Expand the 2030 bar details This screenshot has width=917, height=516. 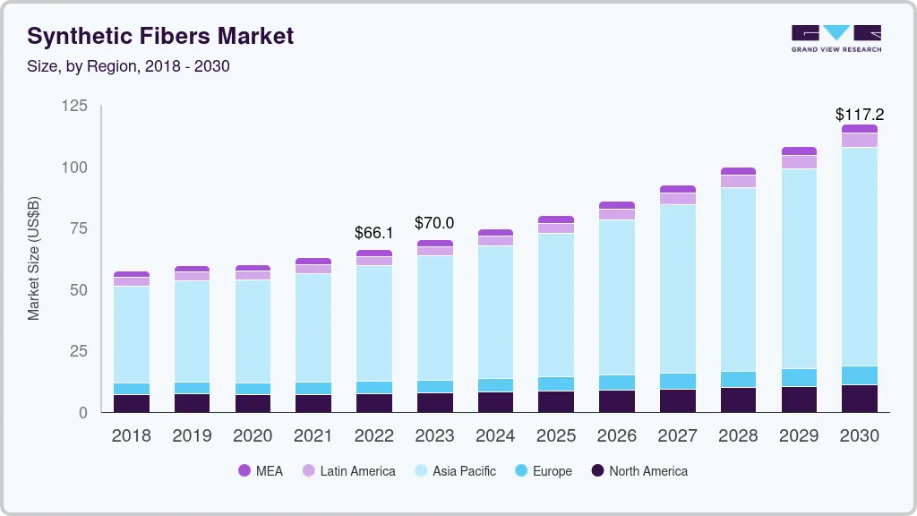(859, 269)
